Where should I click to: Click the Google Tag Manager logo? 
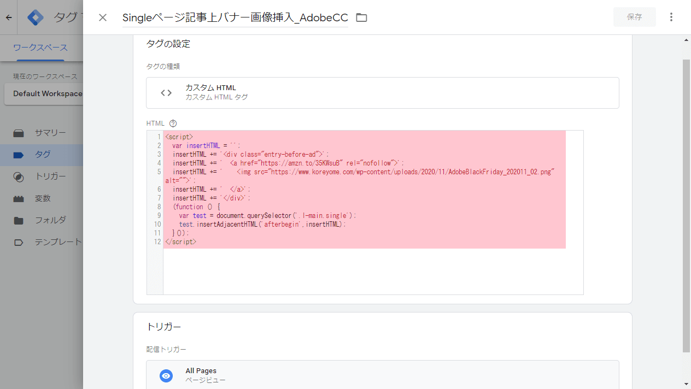[x=36, y=17]
